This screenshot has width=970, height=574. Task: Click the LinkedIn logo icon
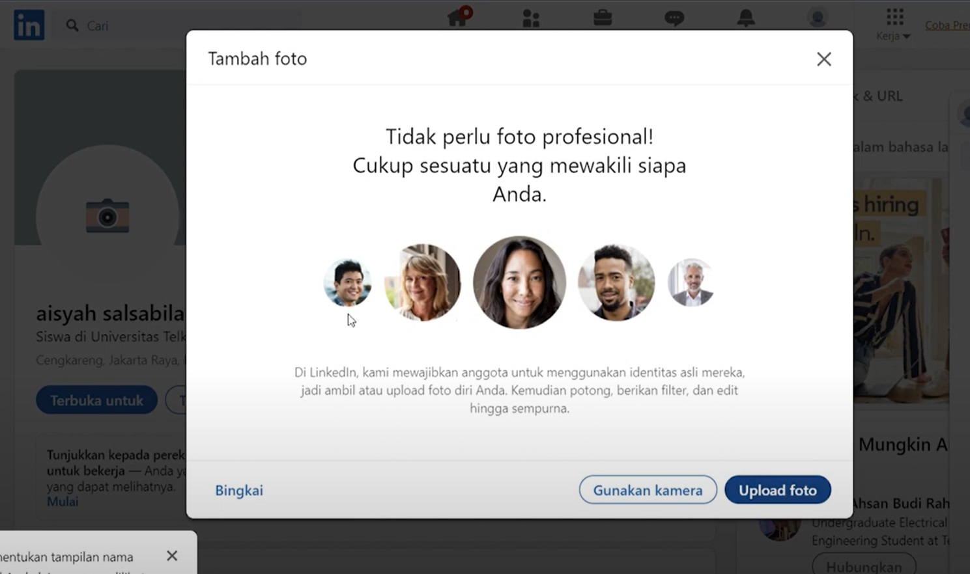pos(29,25)
